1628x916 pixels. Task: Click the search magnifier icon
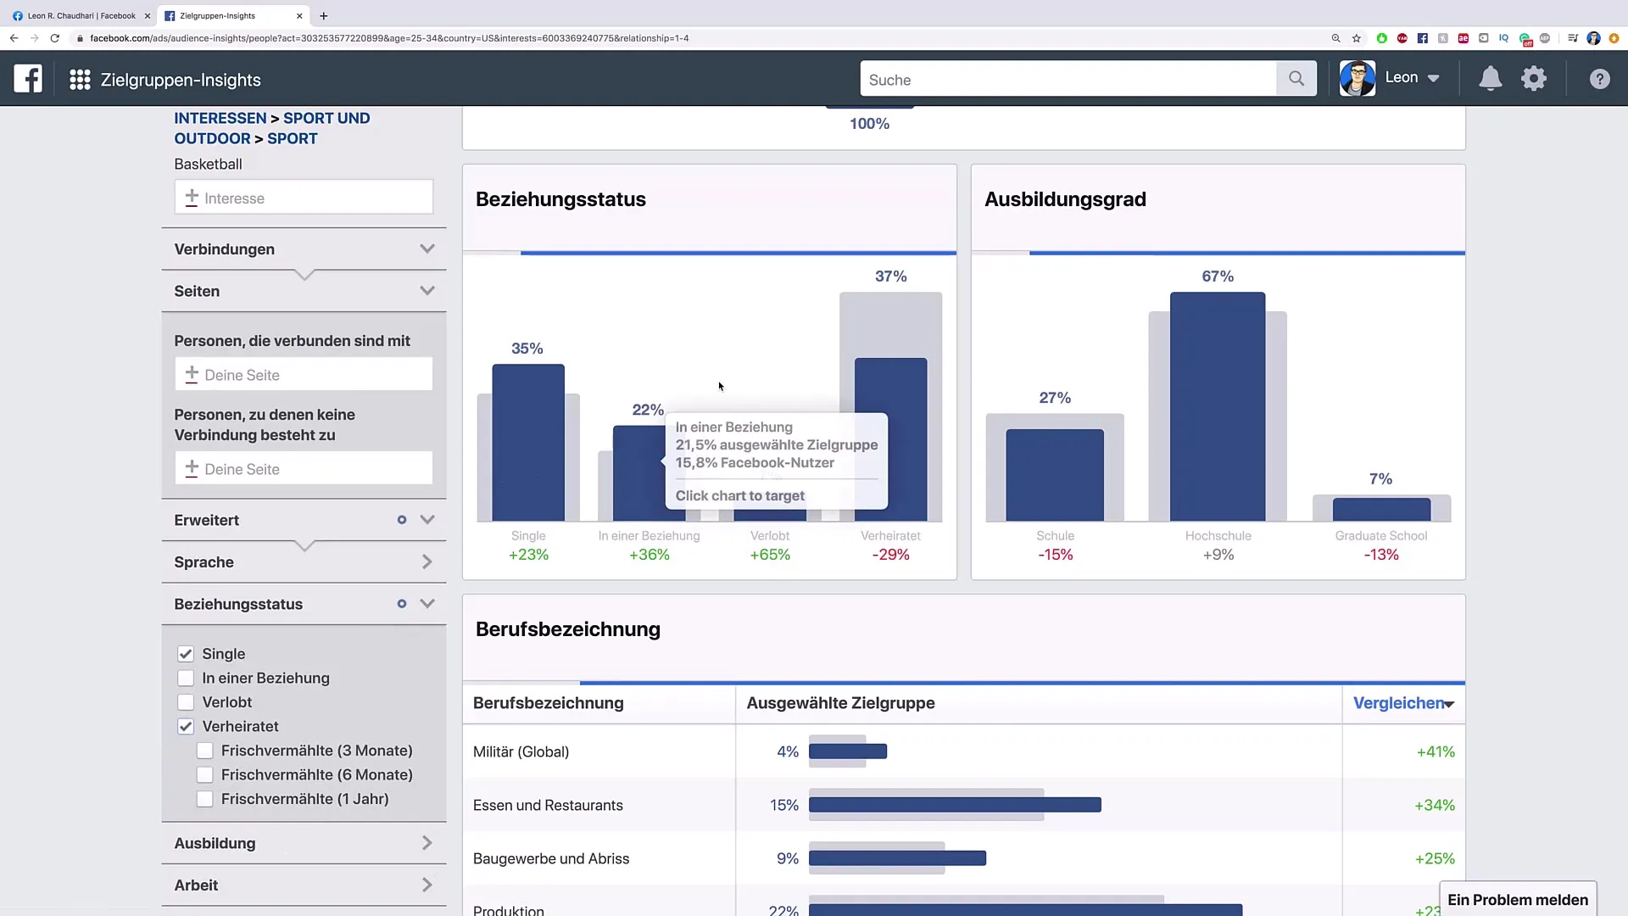1296,78
